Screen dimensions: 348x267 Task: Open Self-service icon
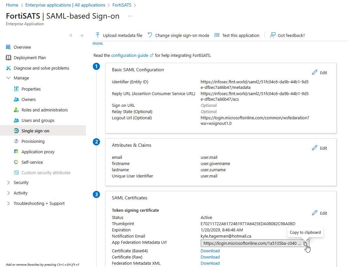tap(16, 162)
